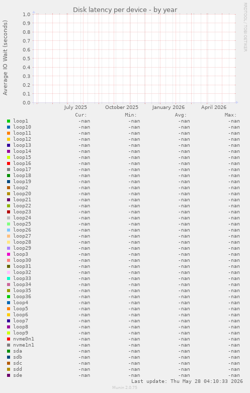The image size is (250, 393).
Task: Click the 'Max:' column header
Action: 230,115
